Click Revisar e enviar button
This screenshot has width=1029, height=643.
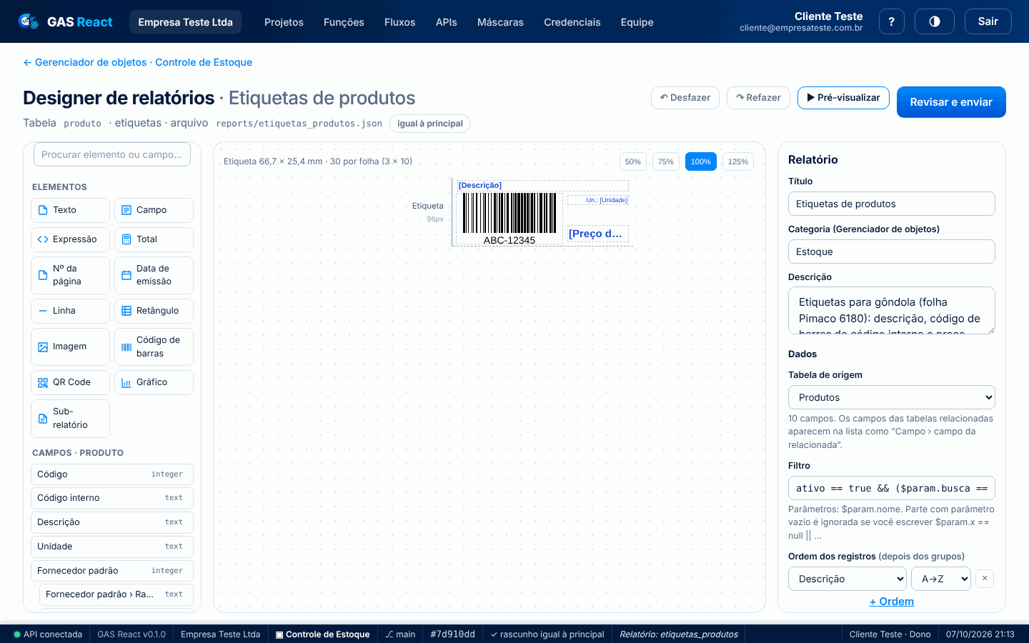(x=951, y=102)
